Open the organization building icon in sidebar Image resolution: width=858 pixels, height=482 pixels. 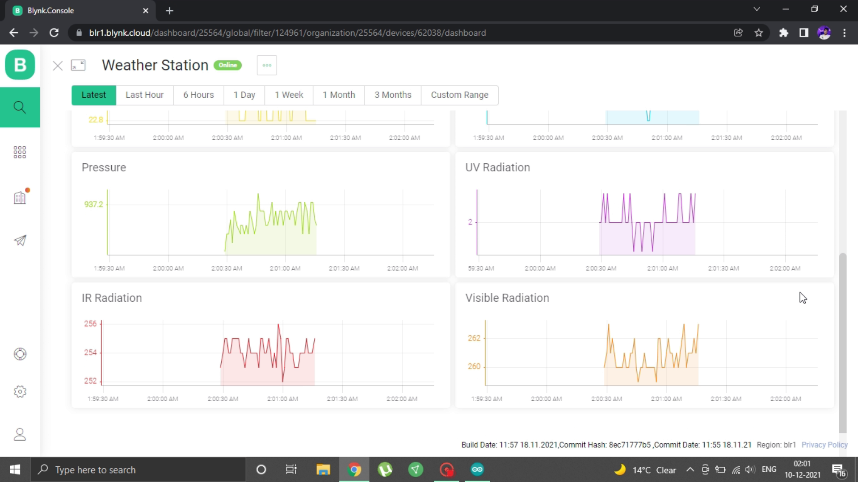(20, 197)
